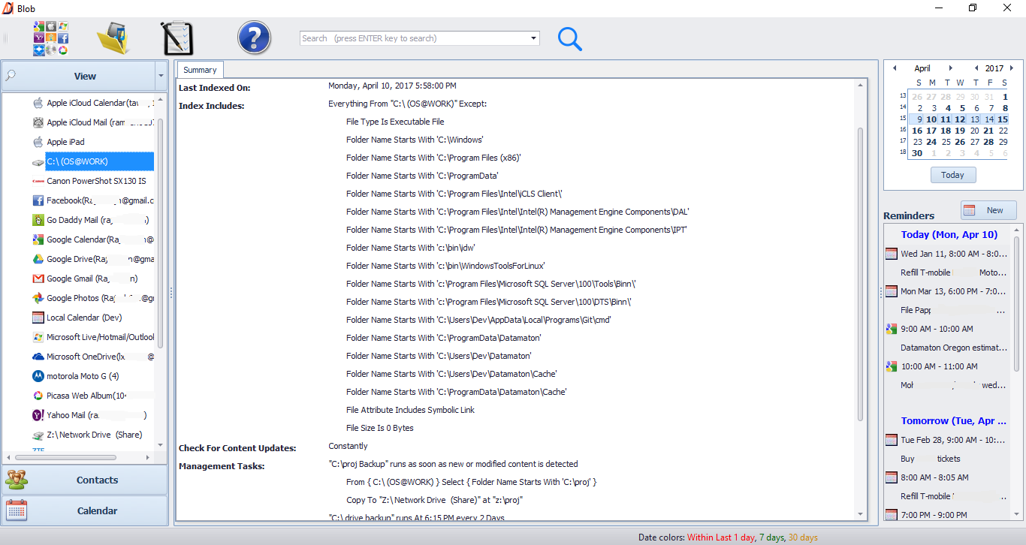Create a New reminder

click(x=988, y=210)
